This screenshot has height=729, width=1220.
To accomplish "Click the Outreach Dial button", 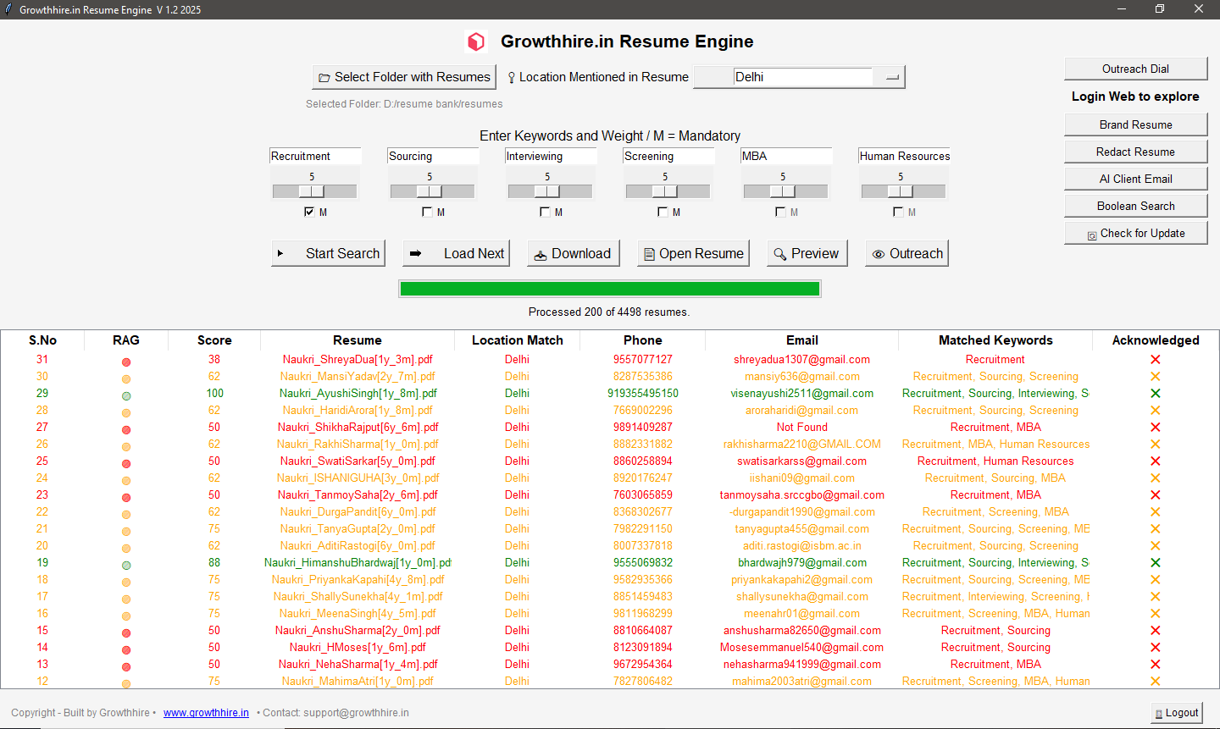I will 1135,69.
